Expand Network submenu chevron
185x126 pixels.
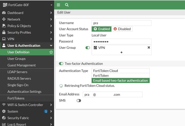(x=51, y=19)
